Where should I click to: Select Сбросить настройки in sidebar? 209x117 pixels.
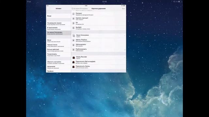click(x=58, y=62)
